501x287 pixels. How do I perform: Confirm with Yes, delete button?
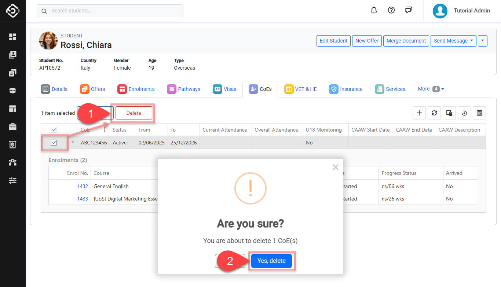coord(271,261)
